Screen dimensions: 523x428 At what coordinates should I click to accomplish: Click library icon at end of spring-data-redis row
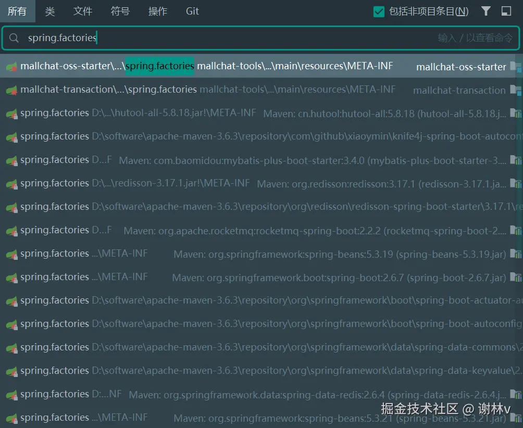coord(515,394)
